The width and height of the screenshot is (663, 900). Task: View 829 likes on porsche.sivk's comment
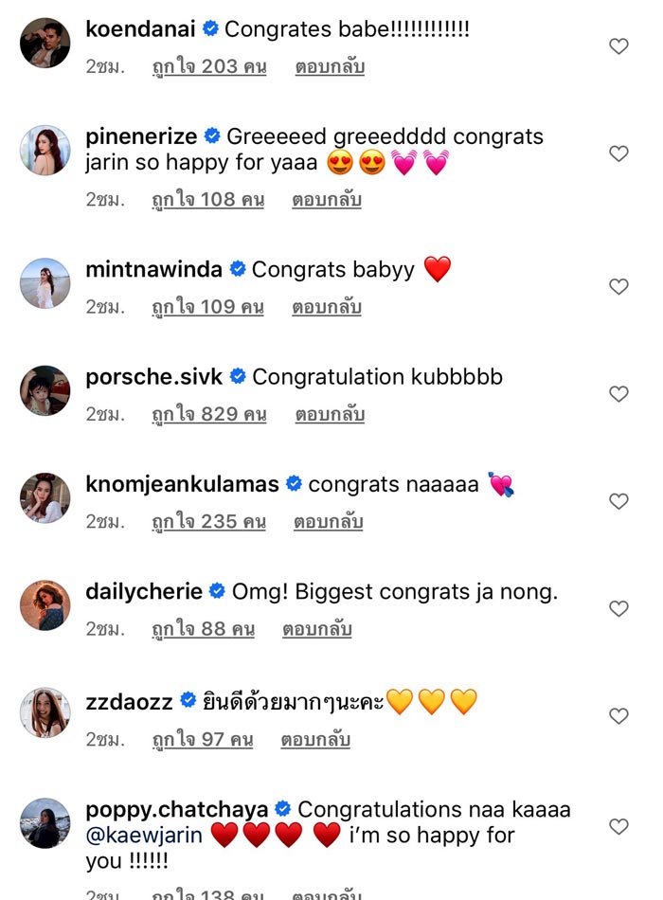tap(208, 415)
